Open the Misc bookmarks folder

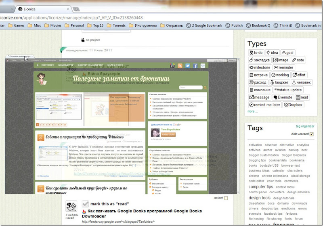coord(34,25)
